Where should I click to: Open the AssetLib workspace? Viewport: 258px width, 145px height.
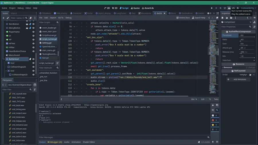click(148, 8)
